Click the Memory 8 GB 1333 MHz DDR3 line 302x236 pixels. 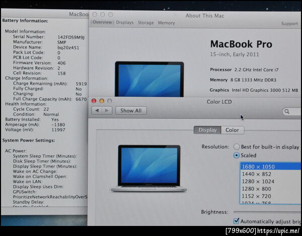(243, 80)
